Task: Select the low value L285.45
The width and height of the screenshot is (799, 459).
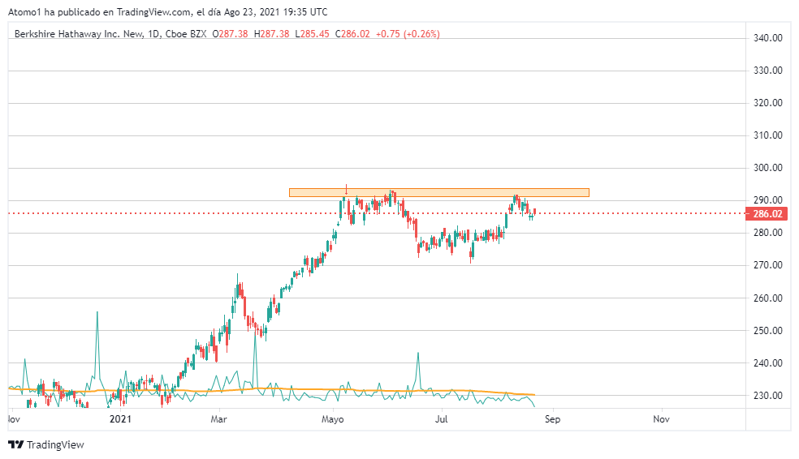Action: point(313,34)
